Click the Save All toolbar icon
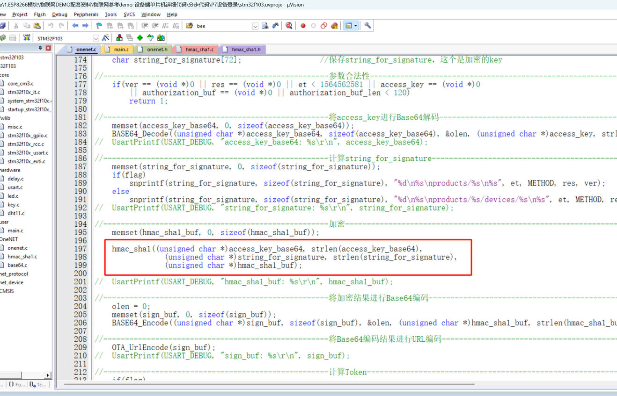The image size is (617, 396). tap(3, 26)
